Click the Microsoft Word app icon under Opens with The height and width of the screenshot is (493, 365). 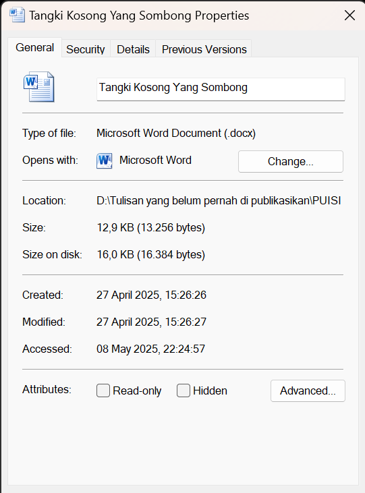coord(105,161)
